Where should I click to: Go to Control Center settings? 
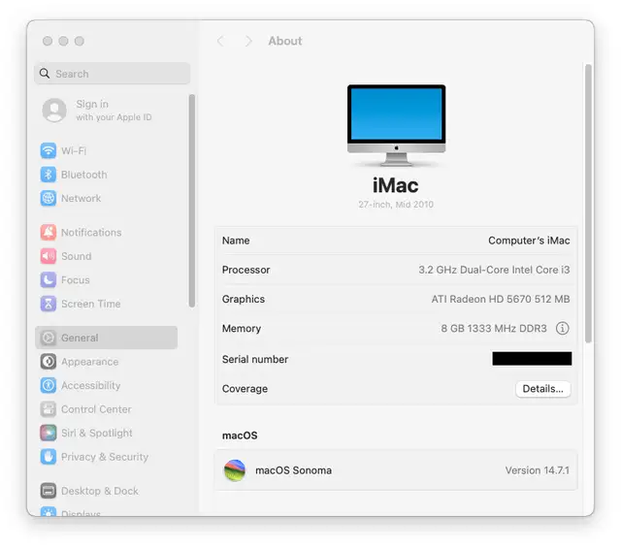95,409
